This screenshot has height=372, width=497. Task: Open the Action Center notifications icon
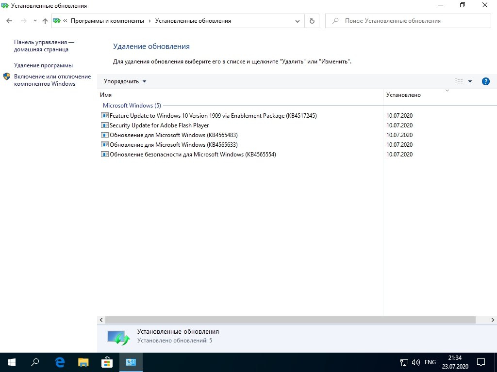(x=481, y=362)
